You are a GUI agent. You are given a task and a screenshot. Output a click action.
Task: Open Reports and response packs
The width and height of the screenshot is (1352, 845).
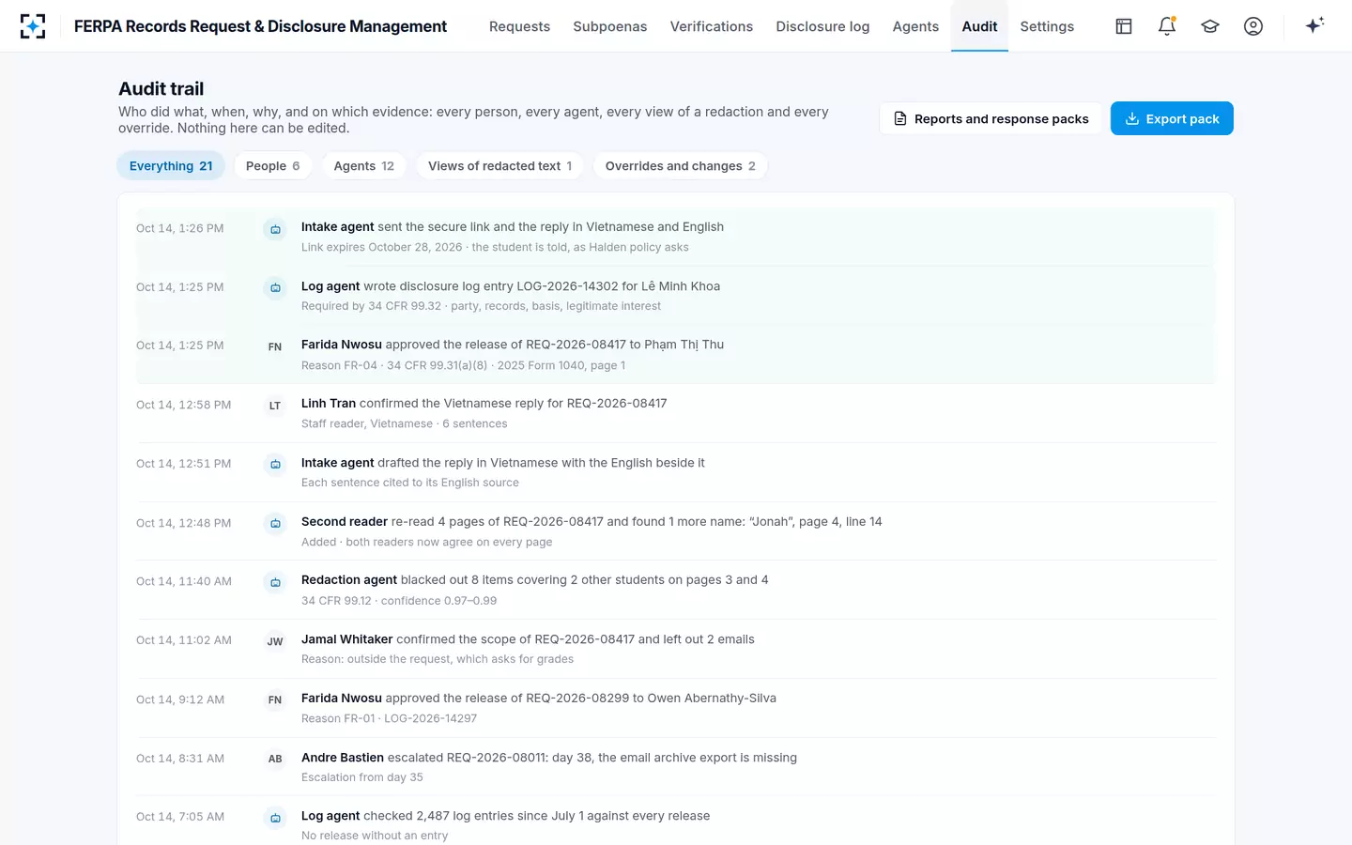point(991,118)
